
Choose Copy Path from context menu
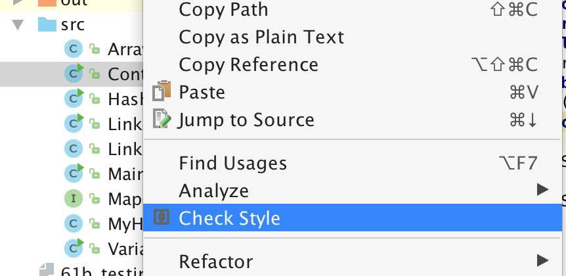[x=223, y=10]
